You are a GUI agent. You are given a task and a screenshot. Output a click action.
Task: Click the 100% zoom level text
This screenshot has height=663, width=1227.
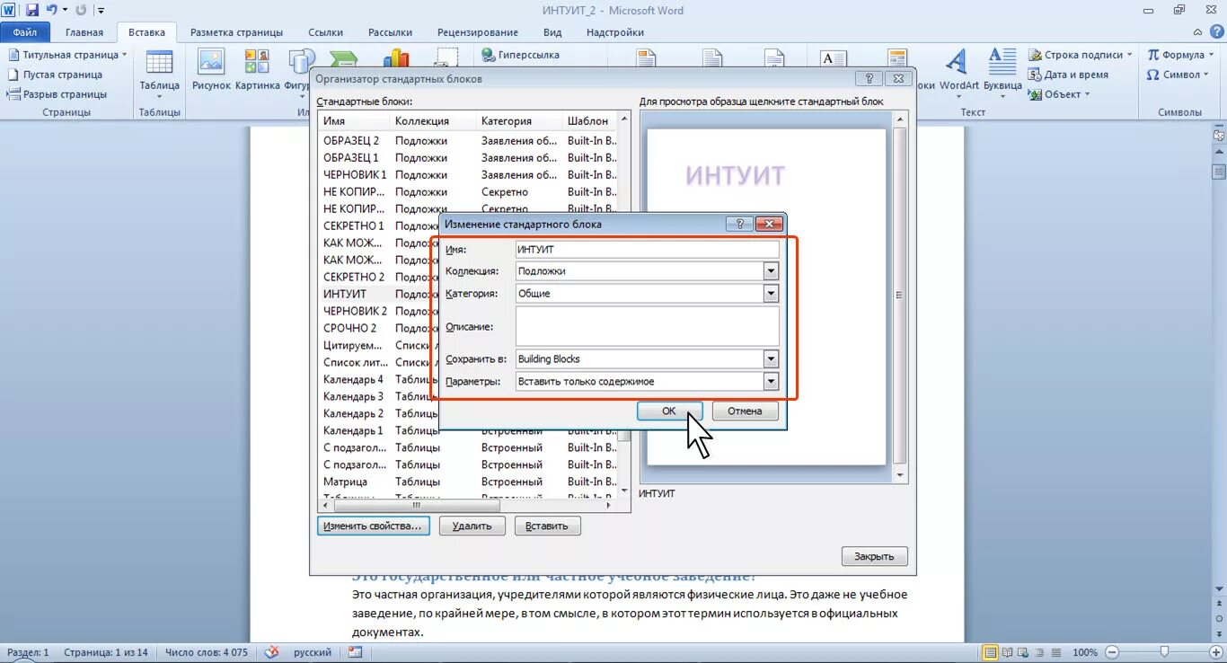click(x=1085, y=652)
